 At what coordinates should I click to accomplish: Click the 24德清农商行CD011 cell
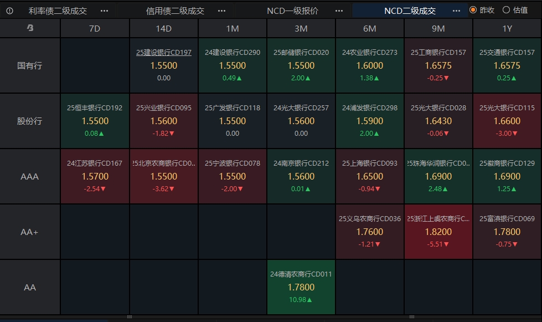coord(301,287)
